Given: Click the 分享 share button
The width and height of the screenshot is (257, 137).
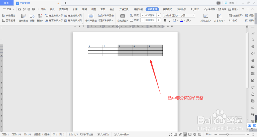Looking at the screenshot, I should [x=222, y=9].
